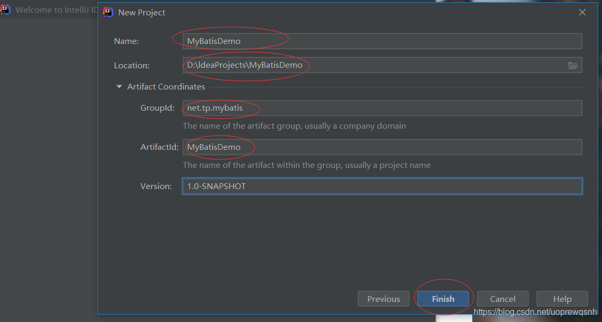Click the 'New Project' title text
This screenshot has height=322, width=602.
[141, 12]
